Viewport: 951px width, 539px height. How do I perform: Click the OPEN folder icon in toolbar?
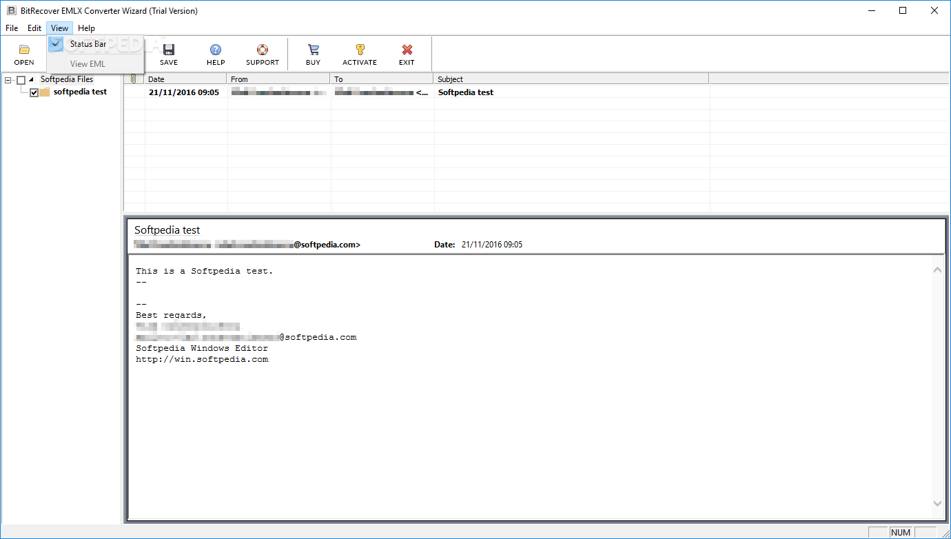(x=24, y=50)
